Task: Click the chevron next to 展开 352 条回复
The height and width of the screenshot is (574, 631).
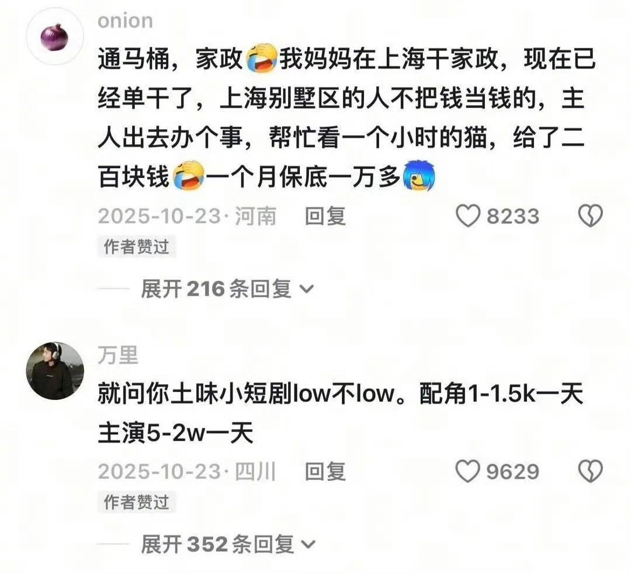Action: coord(308,545)
